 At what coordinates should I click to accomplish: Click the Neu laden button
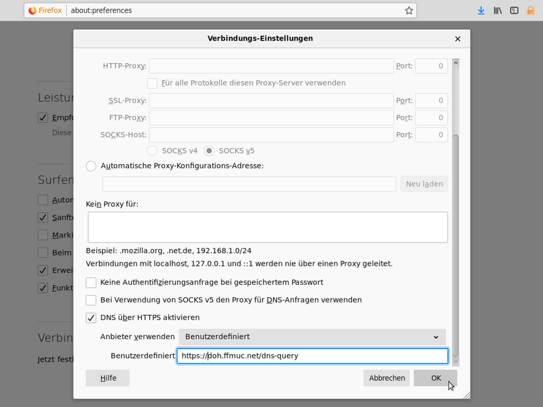click(x=424, y=184)
